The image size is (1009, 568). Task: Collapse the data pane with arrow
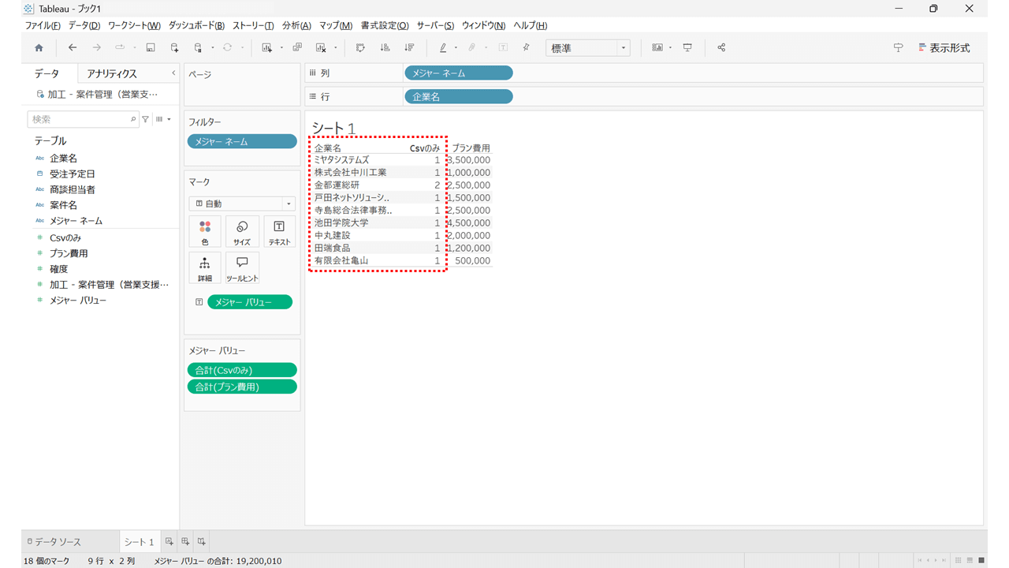(173, 73)
